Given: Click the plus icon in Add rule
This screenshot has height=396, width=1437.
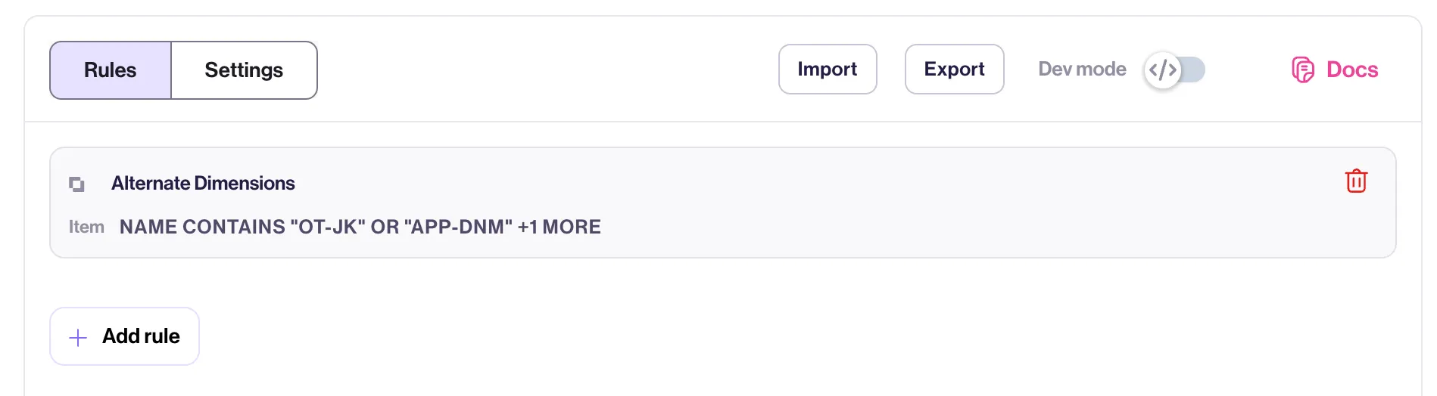Looking at the screenshot, I should (x=78, y=337).
